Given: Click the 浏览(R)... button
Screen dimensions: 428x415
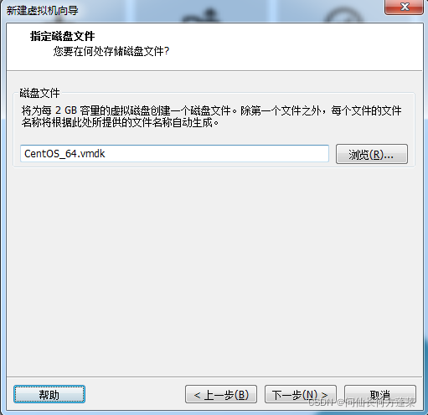Looking at the screenshot, I should [372, 154].
